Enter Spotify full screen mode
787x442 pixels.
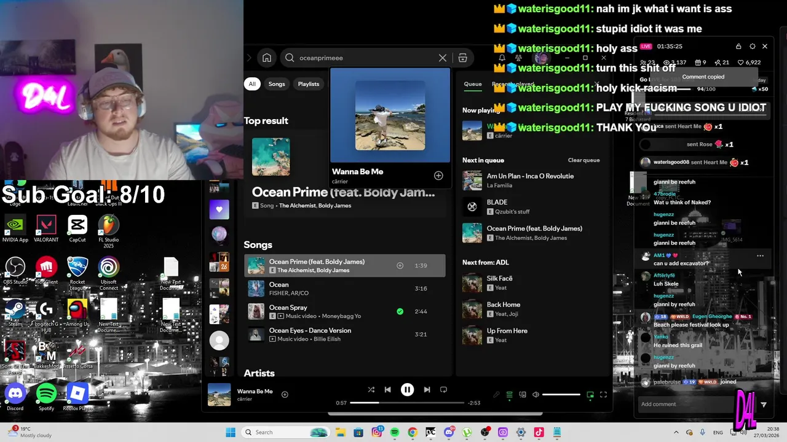[603, 395]
